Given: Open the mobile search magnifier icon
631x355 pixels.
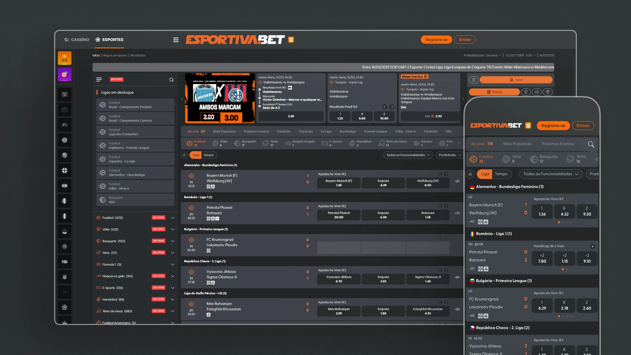Looking at the screenshot, I should coord(591,144).
